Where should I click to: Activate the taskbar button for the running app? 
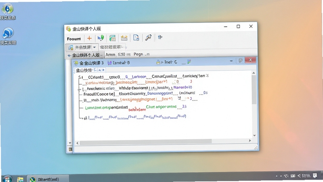click(48, 179)
